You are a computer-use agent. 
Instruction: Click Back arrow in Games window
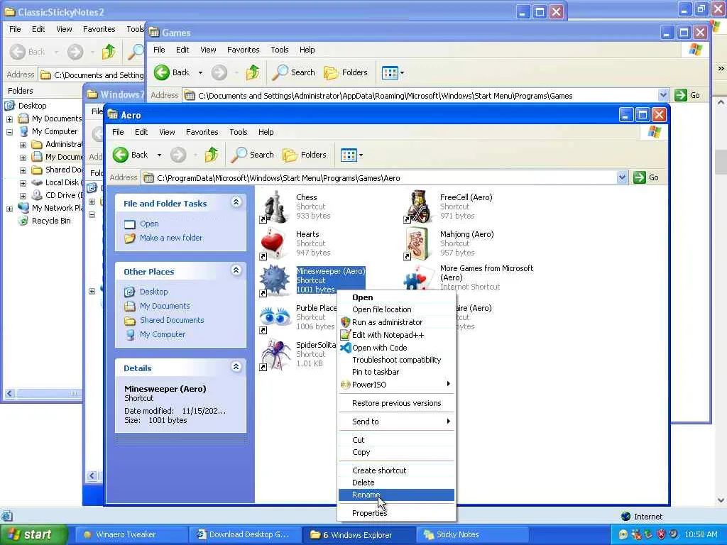pyautogui.click(x=162, y=72)
